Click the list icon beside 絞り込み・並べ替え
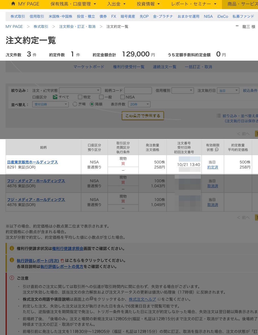The width and height of the screenshot is (258, 335). [x=219, y=116]
